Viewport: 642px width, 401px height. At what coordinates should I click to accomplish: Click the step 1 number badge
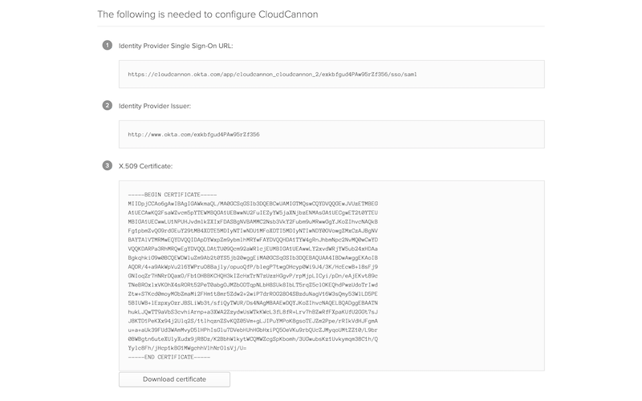click(108, 45)
